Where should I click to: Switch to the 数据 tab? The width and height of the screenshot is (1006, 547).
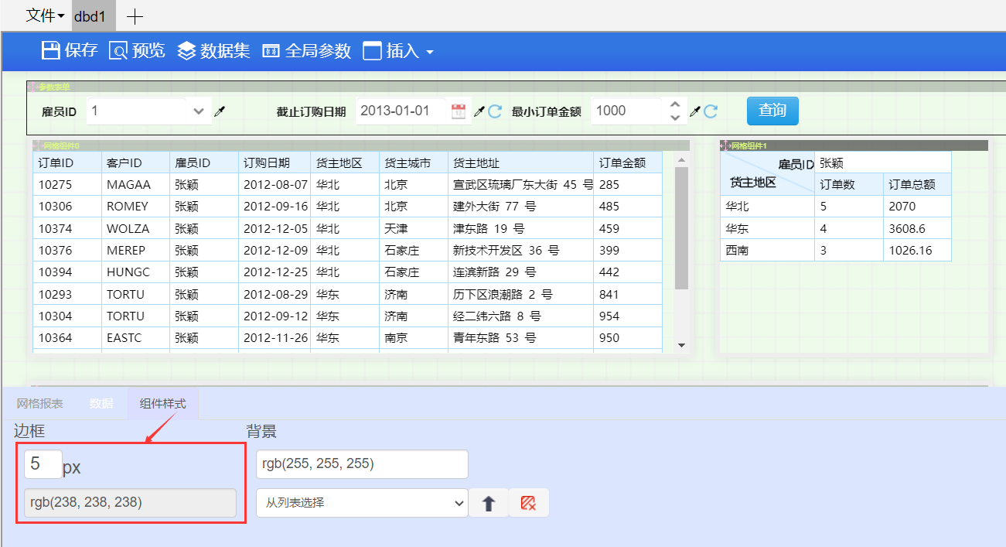click(x=101, y=404)
